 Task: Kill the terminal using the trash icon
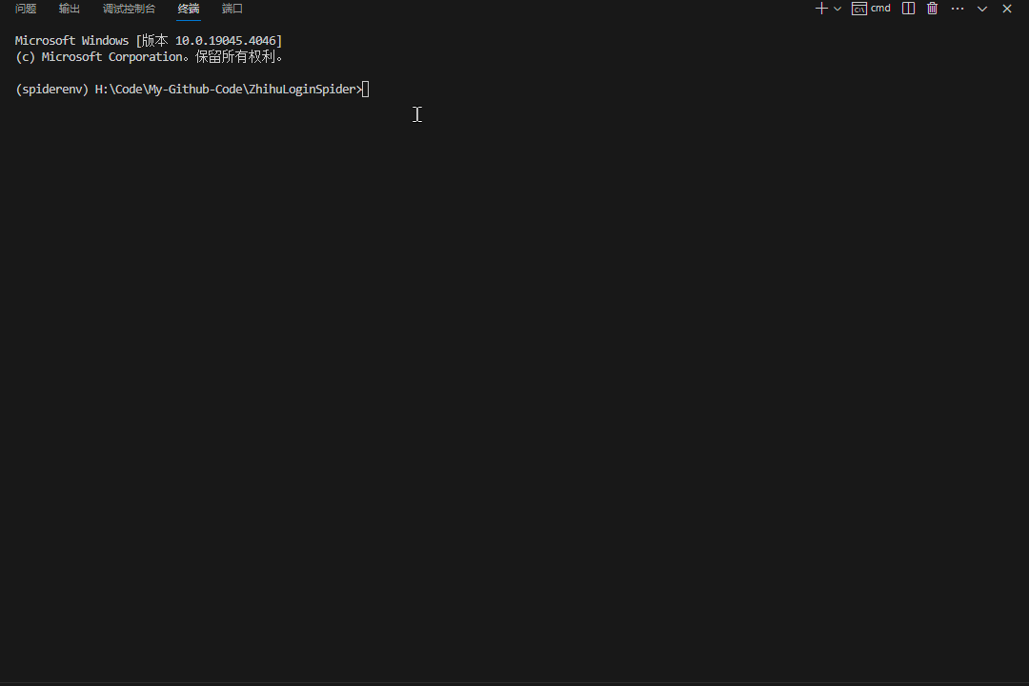[932, 9]
